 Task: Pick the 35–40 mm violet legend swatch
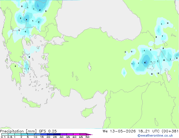click(x=70, y=134)
